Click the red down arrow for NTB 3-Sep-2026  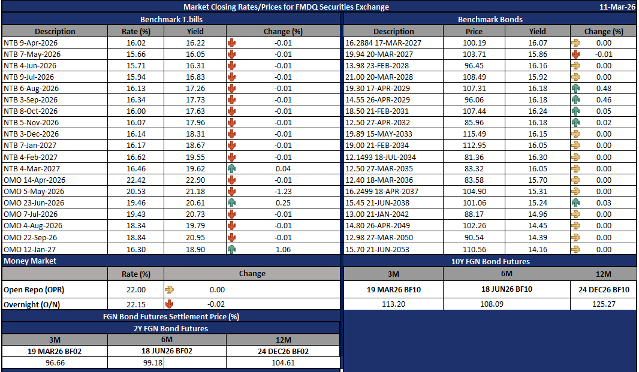click(231, 100)
